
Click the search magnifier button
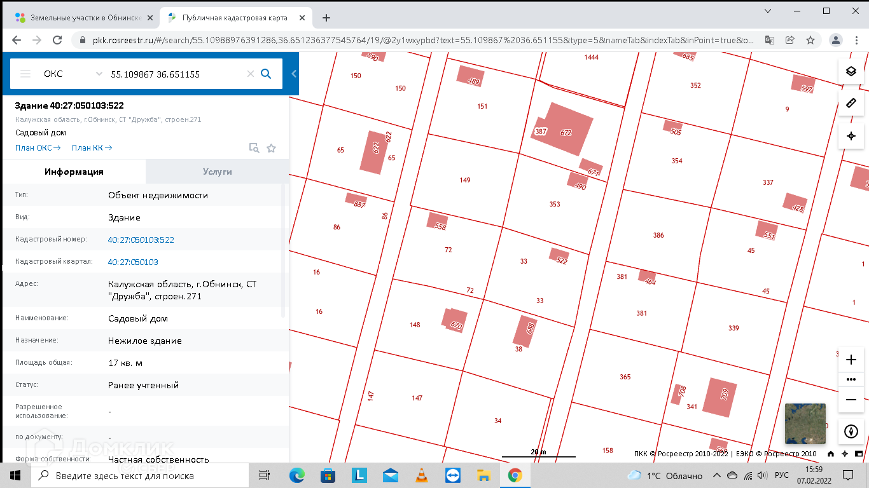266,74
